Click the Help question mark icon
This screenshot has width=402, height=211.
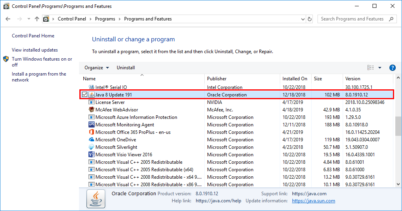point(392,68)
